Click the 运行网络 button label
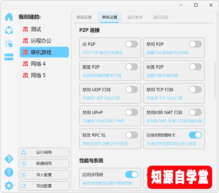This screenshot has width=219, height=193. [44, 152]
